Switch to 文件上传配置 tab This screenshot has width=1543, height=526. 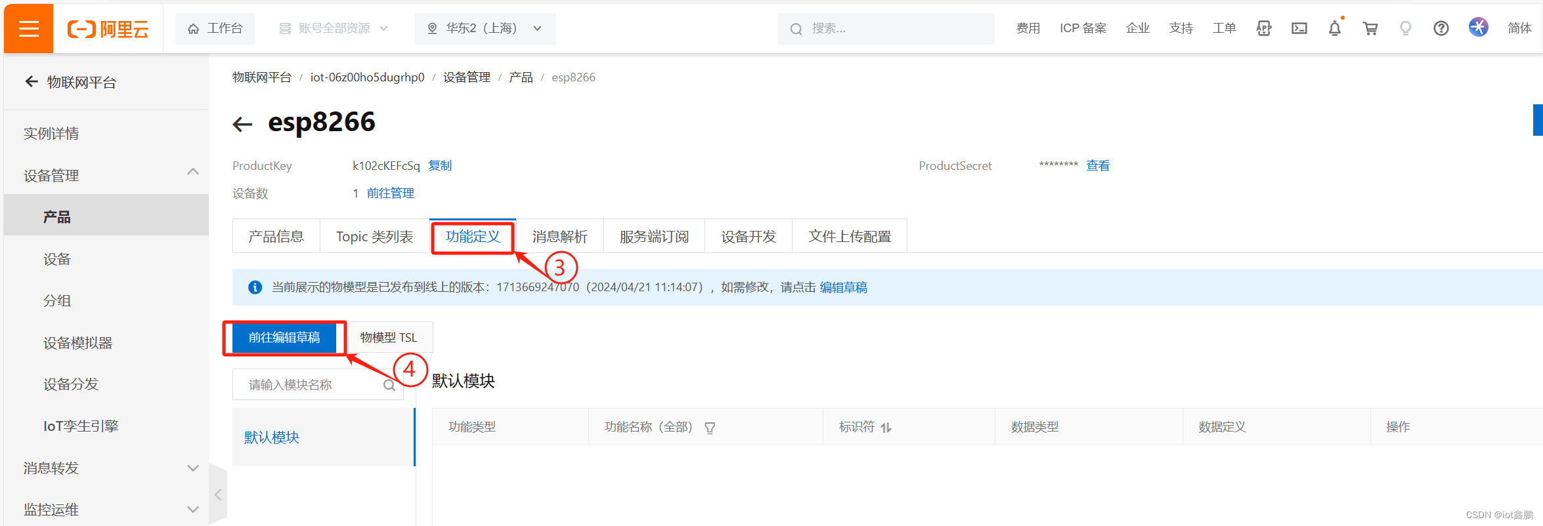pyautogui.click(x=850, y=236)
